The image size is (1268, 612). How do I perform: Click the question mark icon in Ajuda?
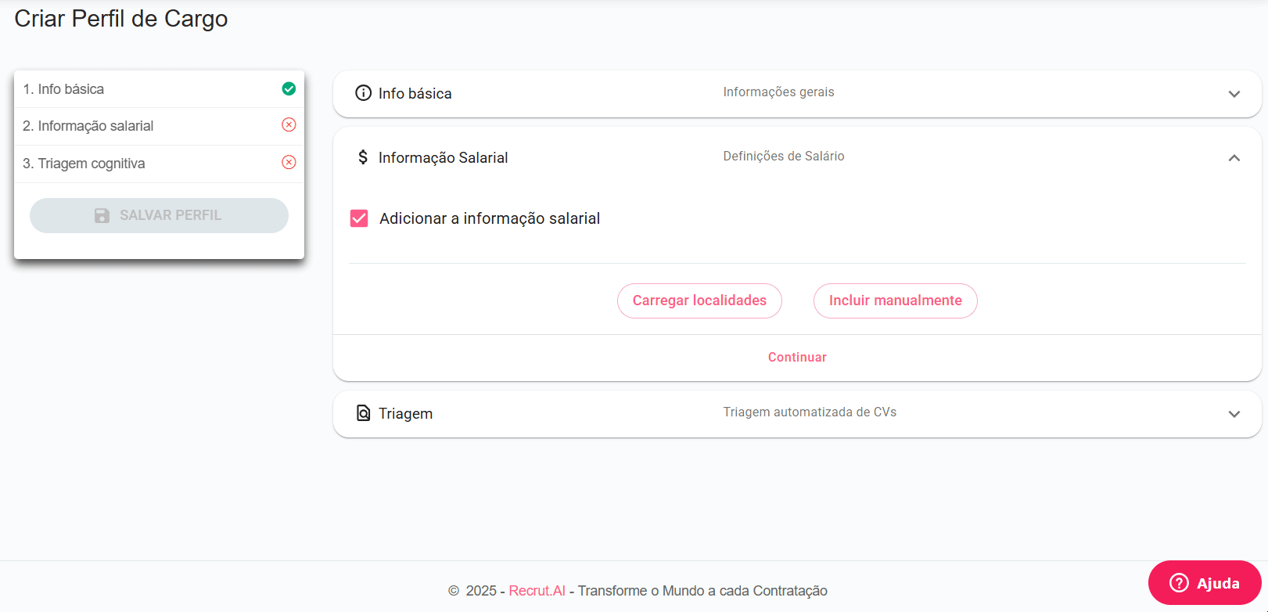point(1179,583)
